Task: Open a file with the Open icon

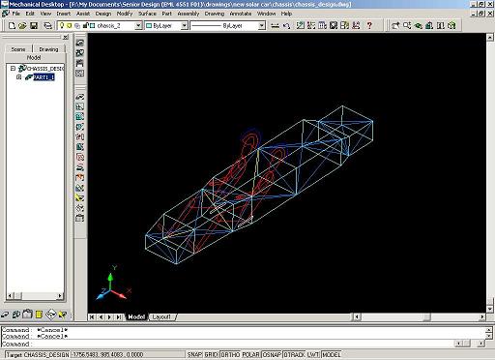Action: pos(22,25)
